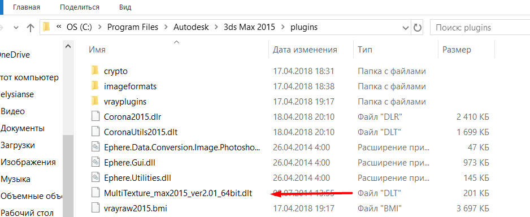Click the Corona2015.dlr file icon
This screenshot has width=530, height=217.
95,116
